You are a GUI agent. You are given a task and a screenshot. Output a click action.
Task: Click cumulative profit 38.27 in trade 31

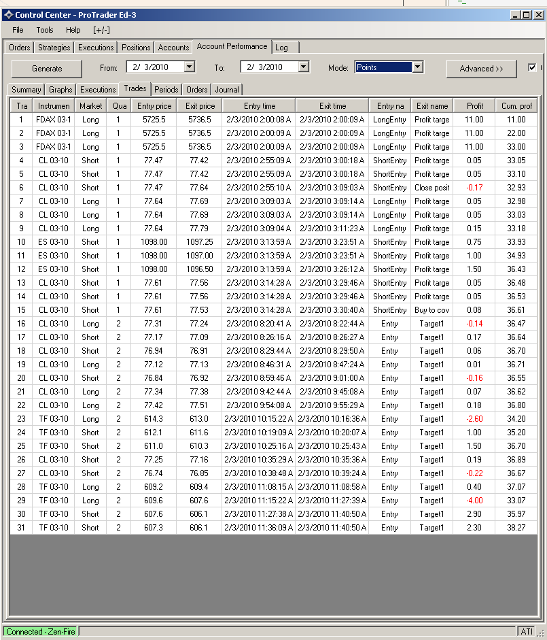516,528
